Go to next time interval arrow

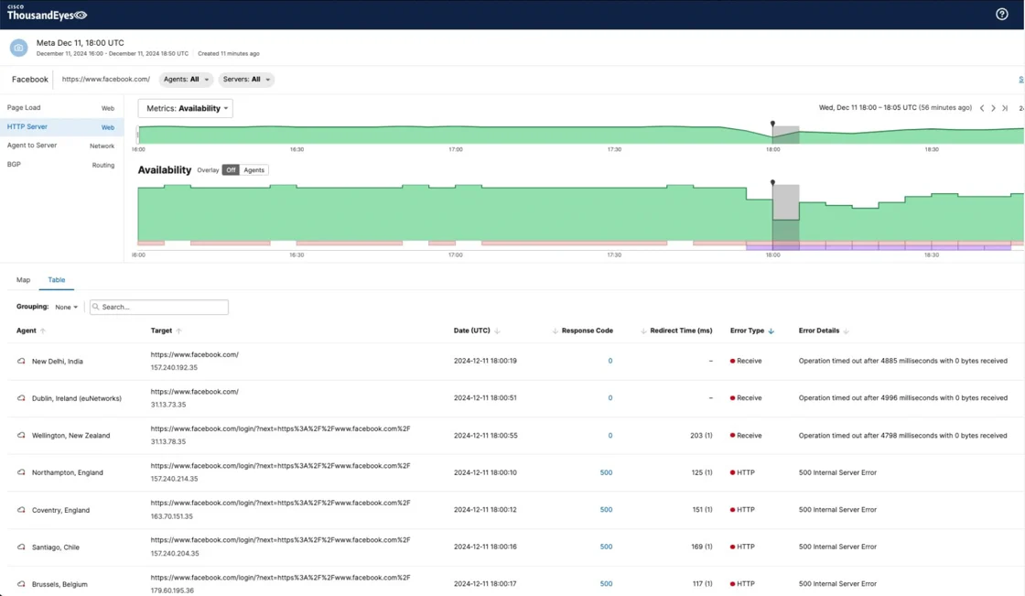point(993,108)
